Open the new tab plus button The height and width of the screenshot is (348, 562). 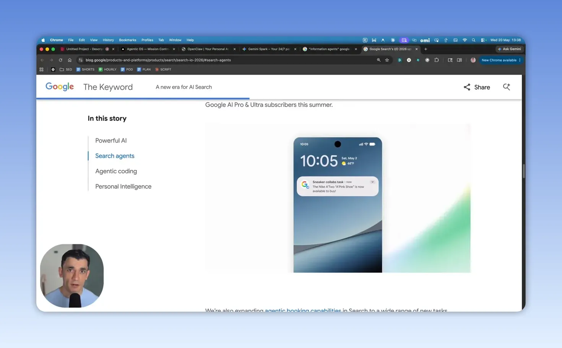426,49
